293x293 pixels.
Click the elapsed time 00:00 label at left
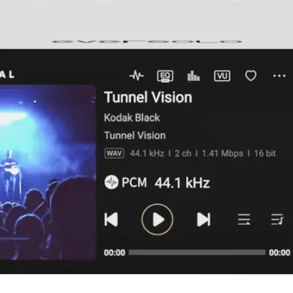coord(114,253)
